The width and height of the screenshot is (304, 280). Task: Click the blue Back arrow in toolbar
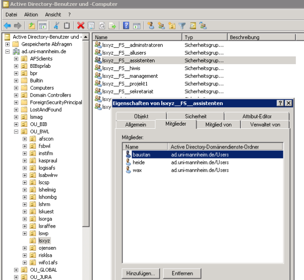pyautogui.click(x=7, y=26)
